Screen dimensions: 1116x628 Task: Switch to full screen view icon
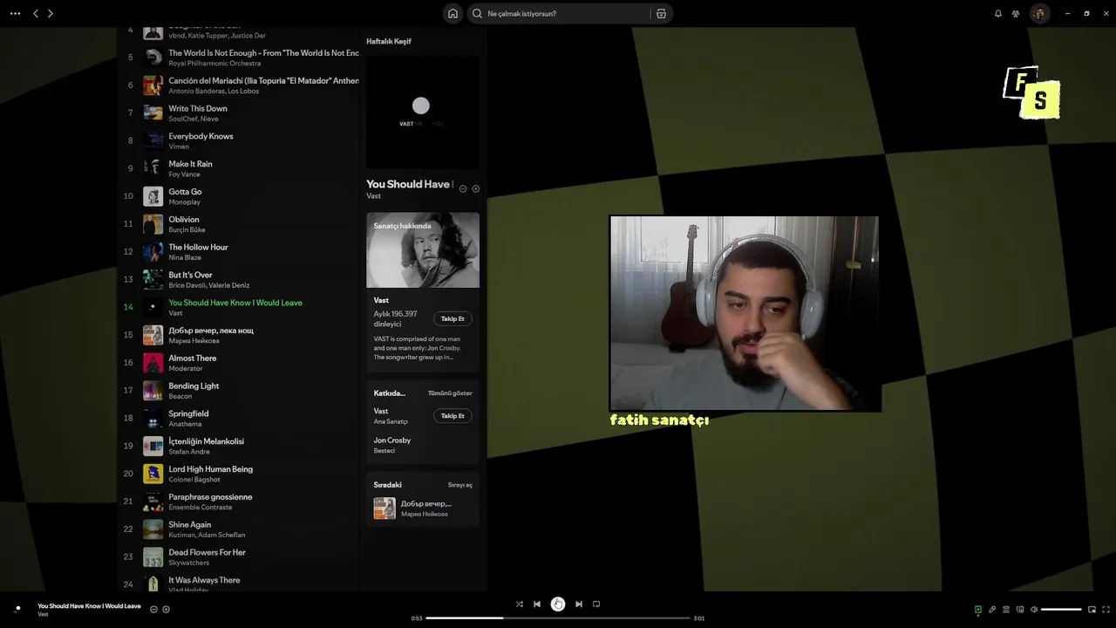tap(1106, 610)
